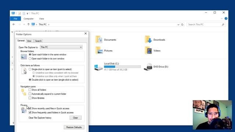Go up one level with Up arrow
This screenshot has height=132, width=235.
tap(29, 24)
